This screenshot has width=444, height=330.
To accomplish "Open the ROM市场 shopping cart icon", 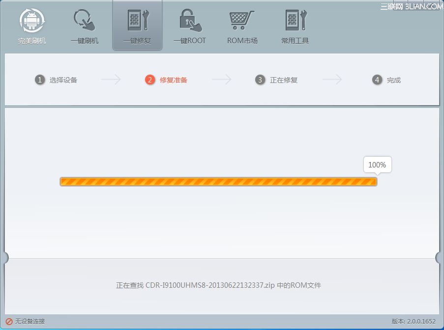I will pos(241,20).
